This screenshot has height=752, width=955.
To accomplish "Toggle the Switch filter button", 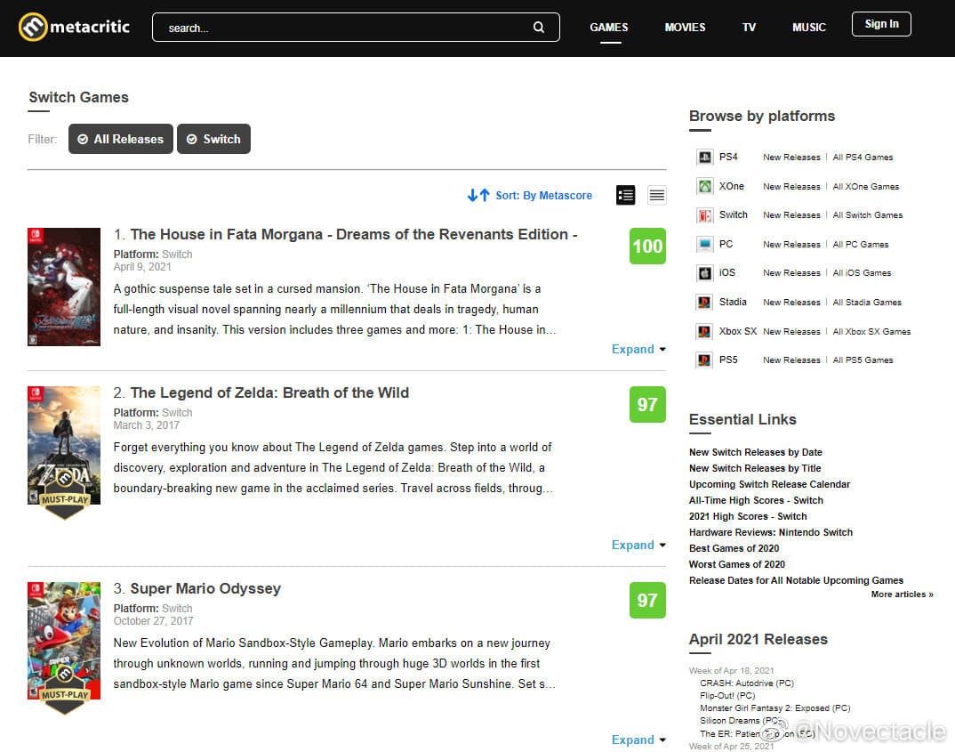I will pos(213,139).
